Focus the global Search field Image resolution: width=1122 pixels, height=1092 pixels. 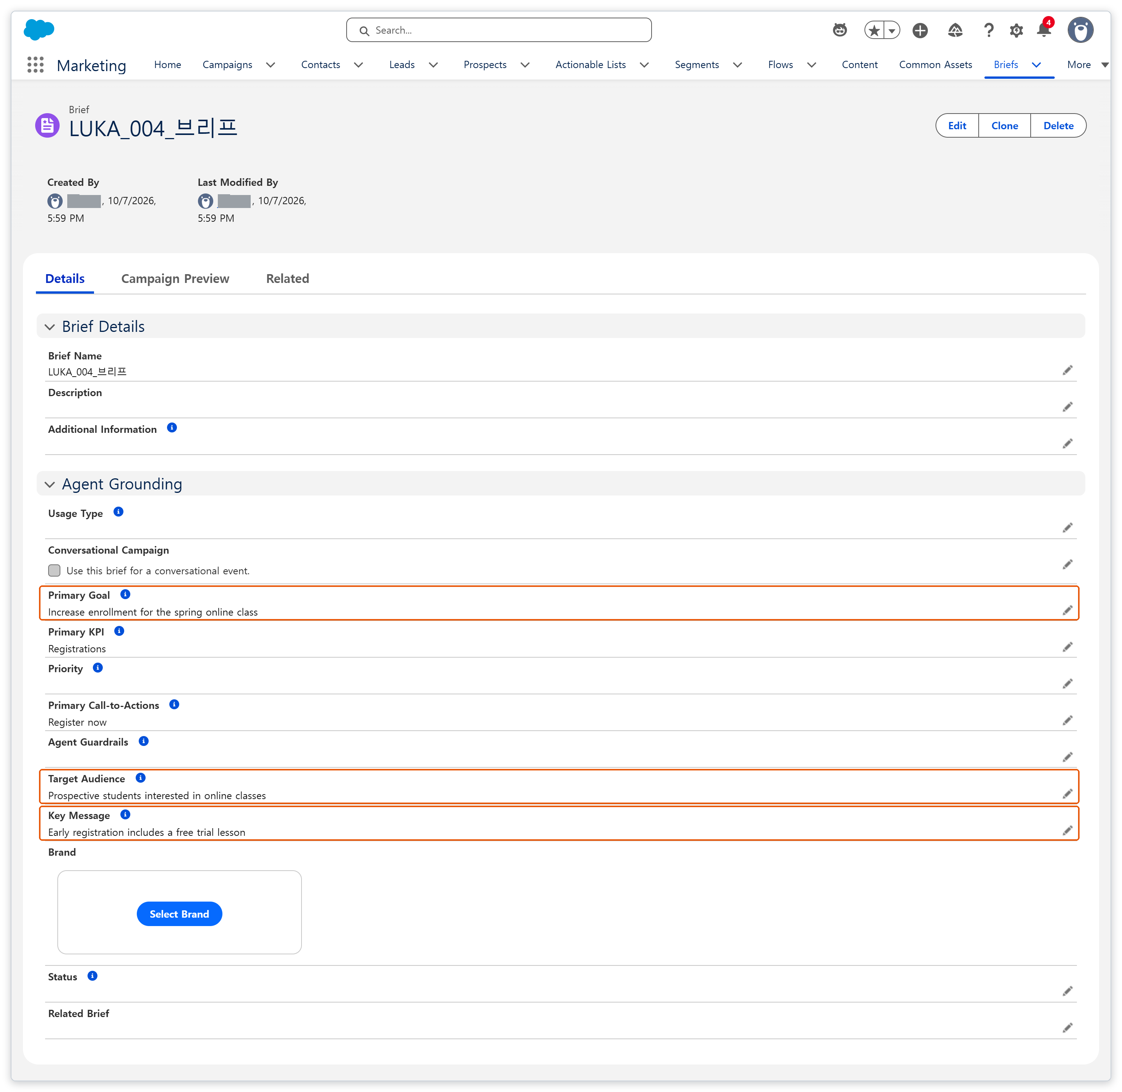point(499,30)
